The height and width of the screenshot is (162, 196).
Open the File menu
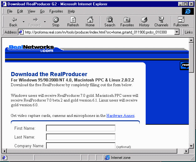pos(10,11)
